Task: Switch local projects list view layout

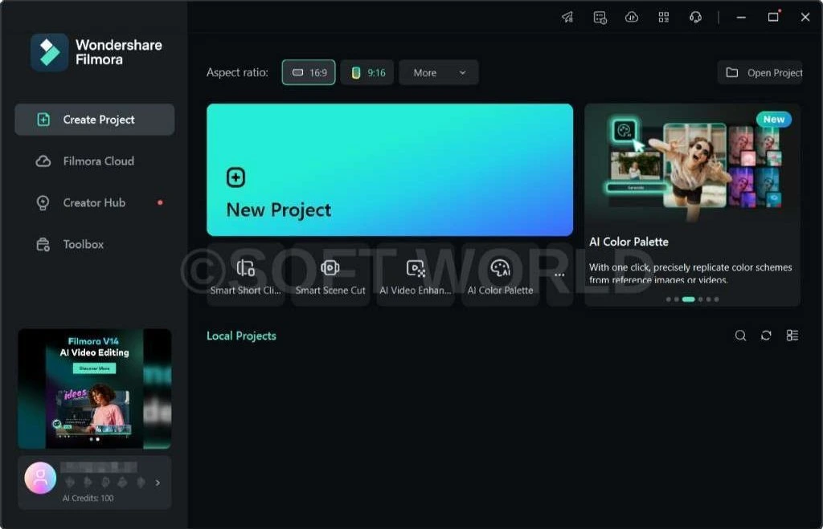Action: 792,336
